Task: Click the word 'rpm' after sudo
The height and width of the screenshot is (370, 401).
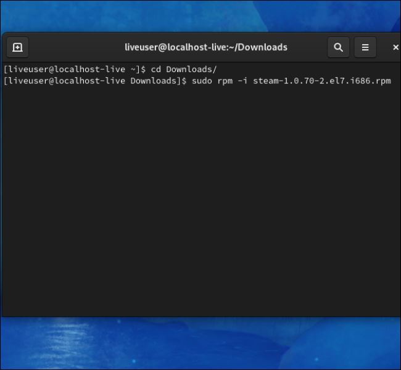Action: pyautogui.click(x=225, y=81)
